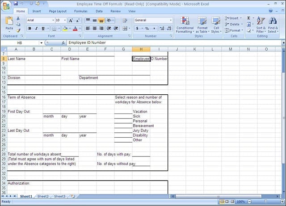
Task: Click the AutoSum sigma icon
Action: [248, 18]
